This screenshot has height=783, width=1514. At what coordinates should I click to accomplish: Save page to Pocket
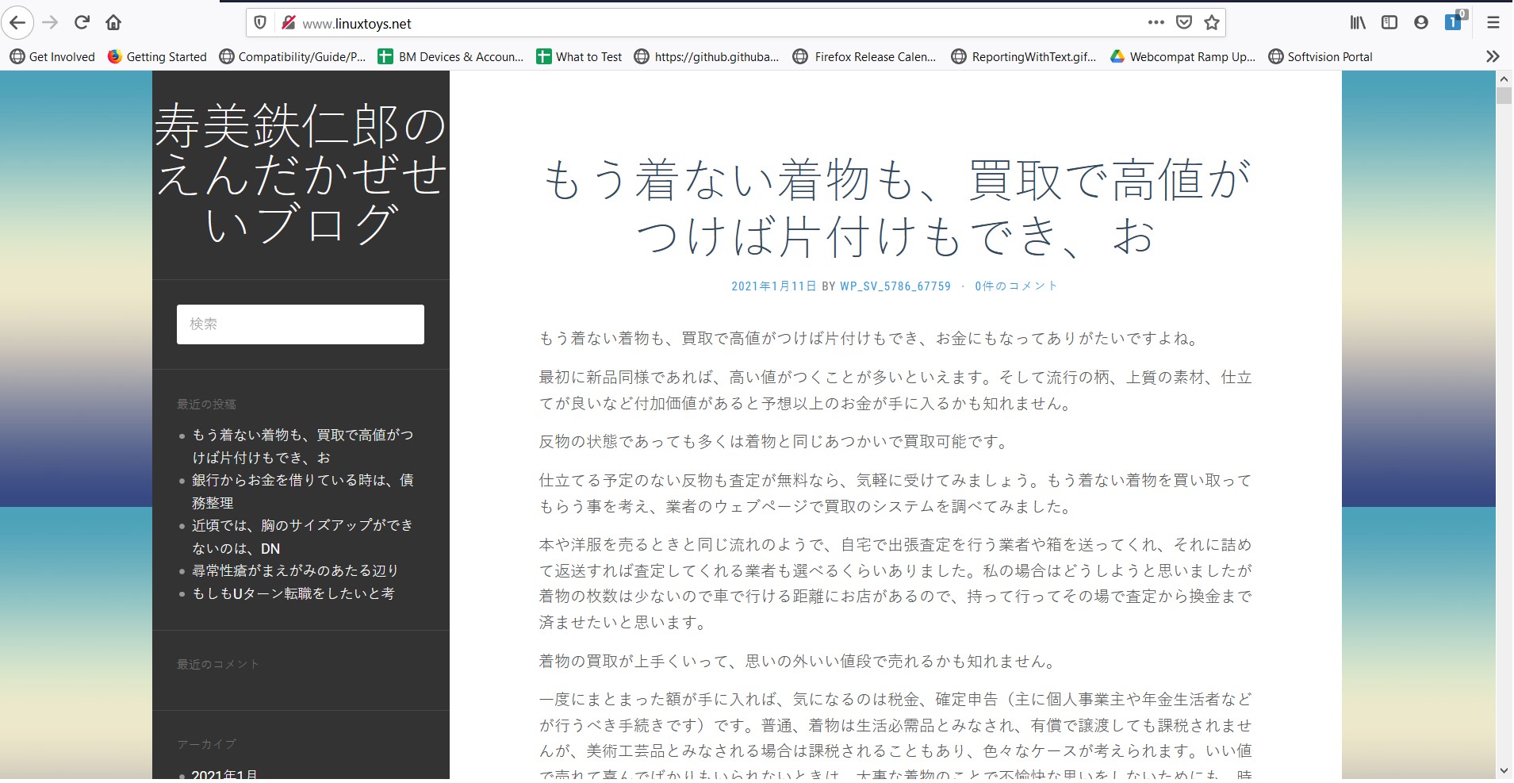1183,22
